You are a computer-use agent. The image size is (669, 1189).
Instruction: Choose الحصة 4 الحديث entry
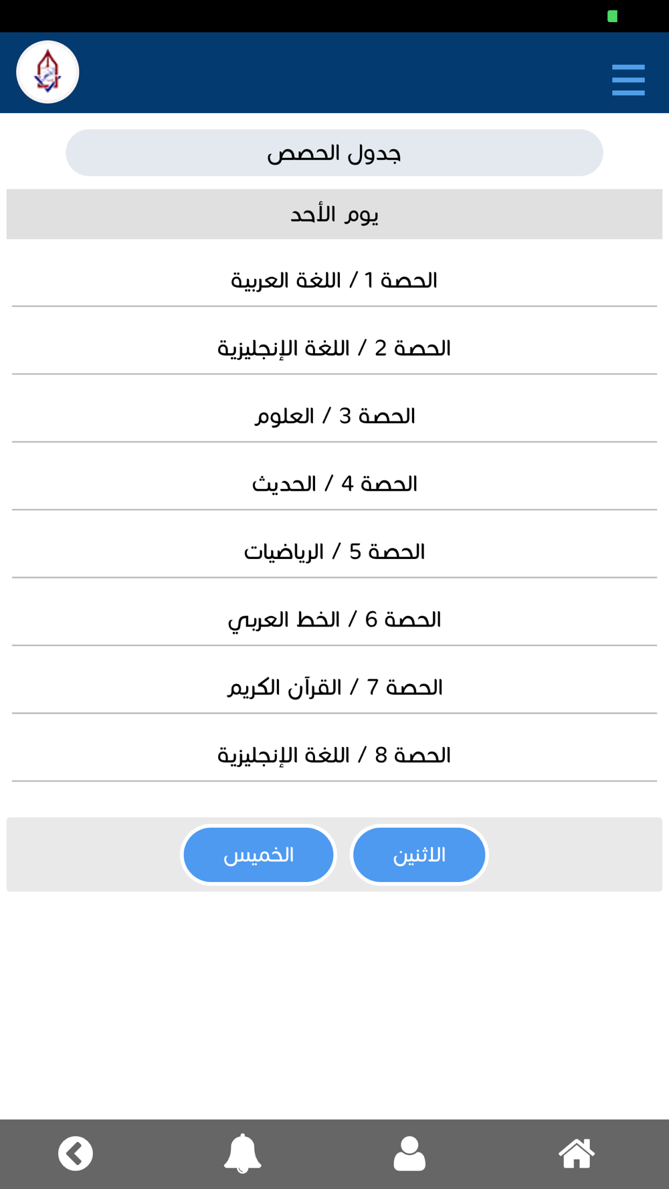(x=334, y=483)
